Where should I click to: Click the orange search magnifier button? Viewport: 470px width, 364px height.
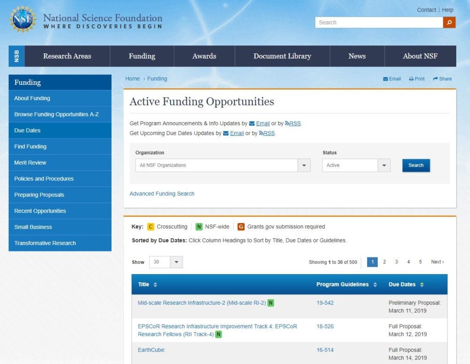(449, 22)
